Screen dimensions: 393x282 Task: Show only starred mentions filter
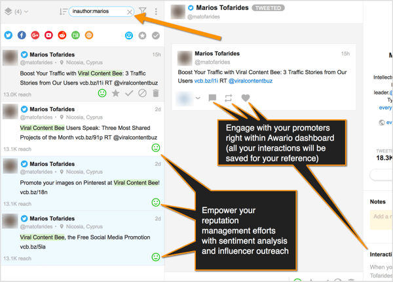point(142,35)
